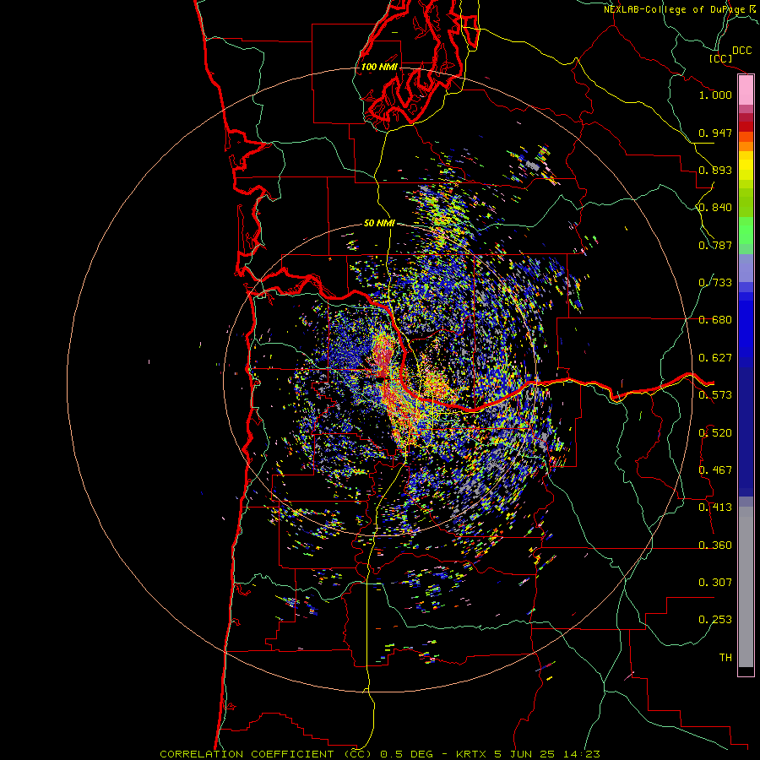The height and width of the screenshot is (760, 760).
Task: Select the 0.467 scale value
Action: pos(715,470)
